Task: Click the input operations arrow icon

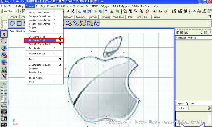Action: tap(155, 11)
